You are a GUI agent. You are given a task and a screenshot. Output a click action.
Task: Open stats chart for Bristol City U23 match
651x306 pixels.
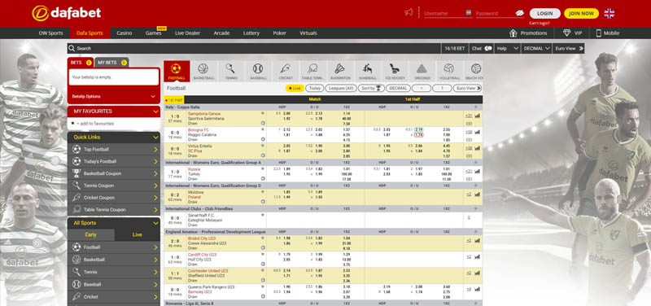(477, 240)
